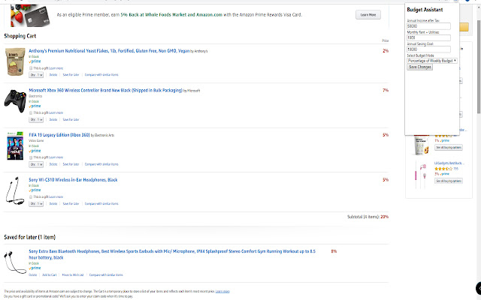Check 'This is a gift' for Anthony's Yeast Flakes

(x=31, y=68)
